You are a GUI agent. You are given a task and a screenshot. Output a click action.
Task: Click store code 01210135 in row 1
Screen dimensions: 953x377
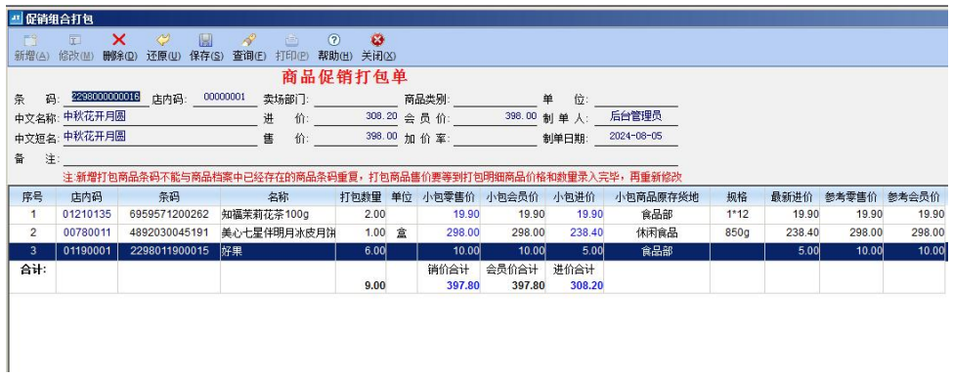click(x=87, y=214)
